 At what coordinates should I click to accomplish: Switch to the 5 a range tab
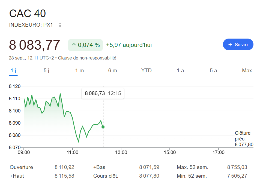tap(213, 71)
